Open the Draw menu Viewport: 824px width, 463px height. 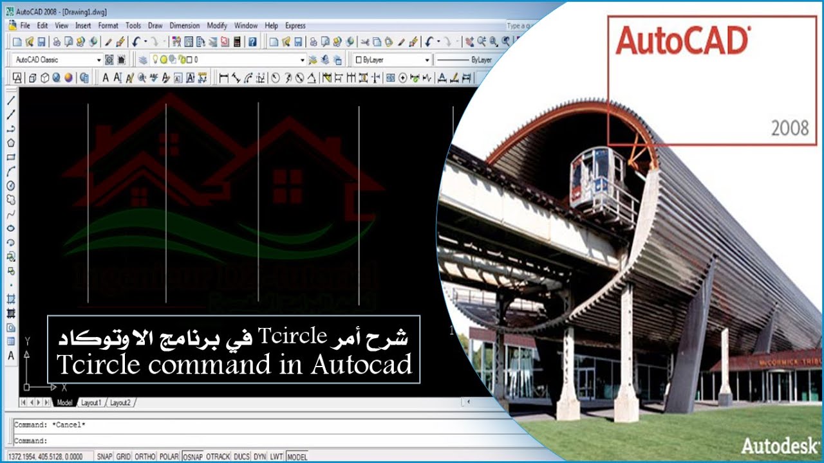tap(155, 26)
